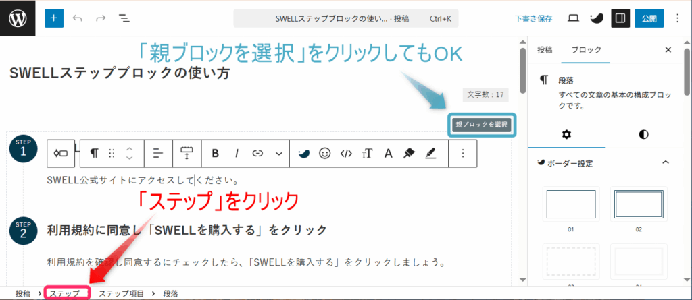Toggle bold formatting
This screenshot has width=692, height=300.
coord(215,154)
